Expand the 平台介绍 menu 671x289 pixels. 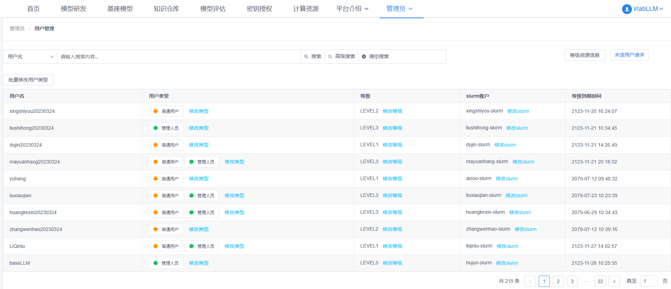[352, 9]
